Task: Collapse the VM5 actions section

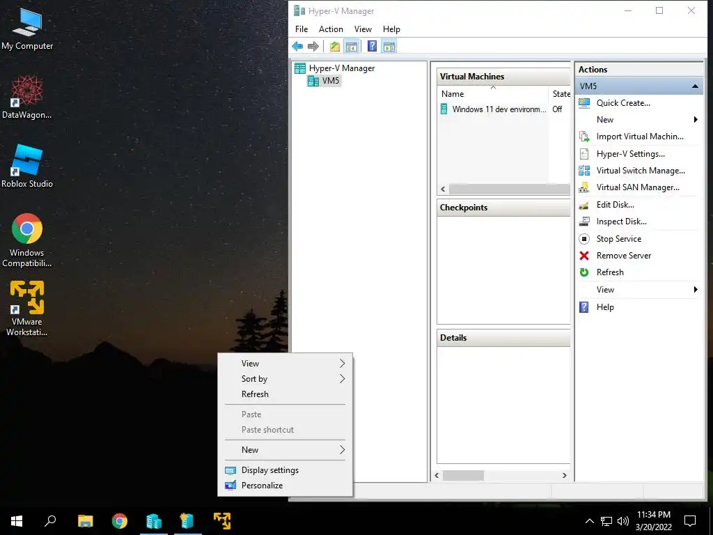Action: [696, 86]
